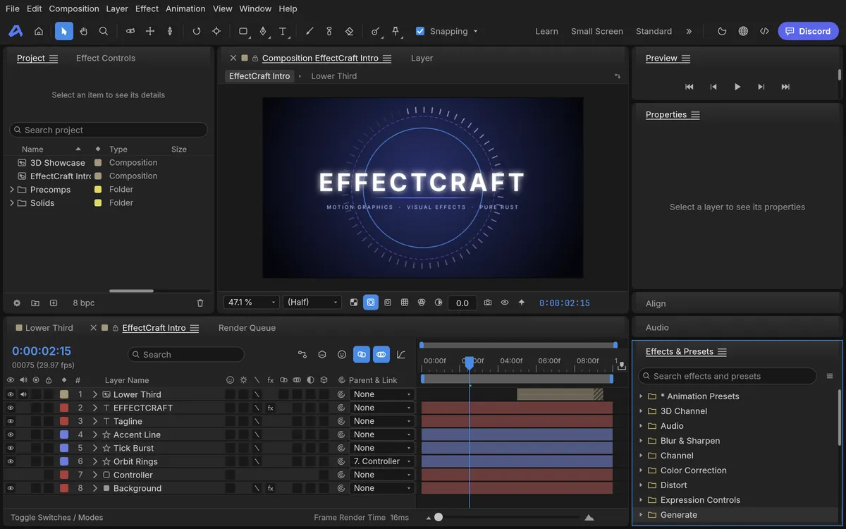Image resolution: width=846 pixels, height=529 pixels.
Task: Click the Discord button
Action: [809, 31]
